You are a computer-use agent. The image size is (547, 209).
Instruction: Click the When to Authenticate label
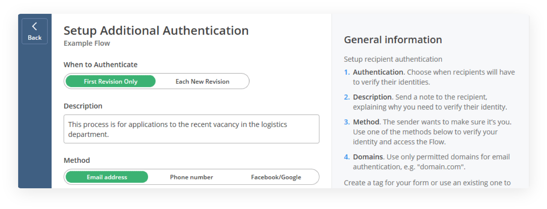click(100, 65)
